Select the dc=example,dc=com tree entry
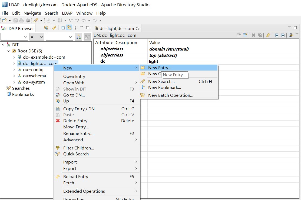The width and height of the screenshot is (301, 200). click(x=44, y=57)
